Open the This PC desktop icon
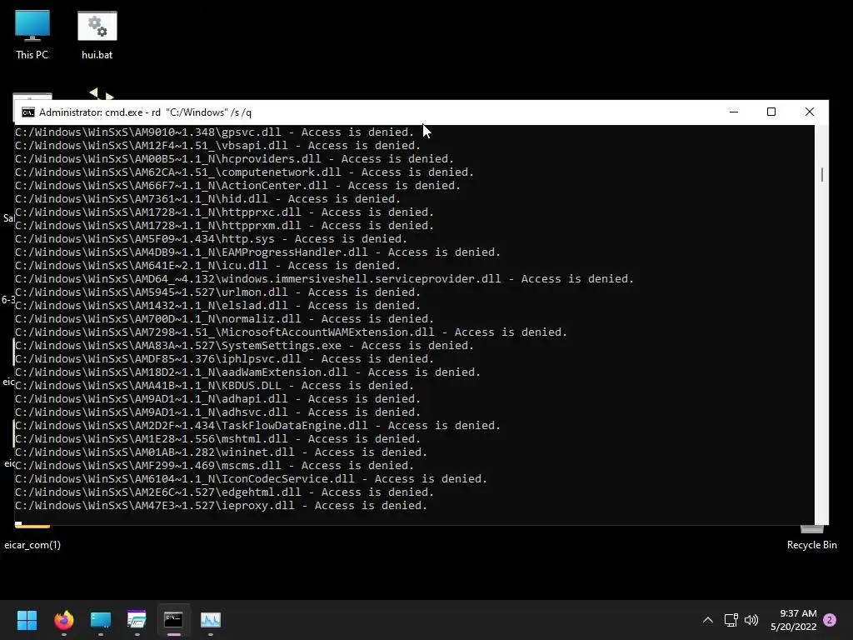Viewport: 853px width, 640px height. coord(32,35)
